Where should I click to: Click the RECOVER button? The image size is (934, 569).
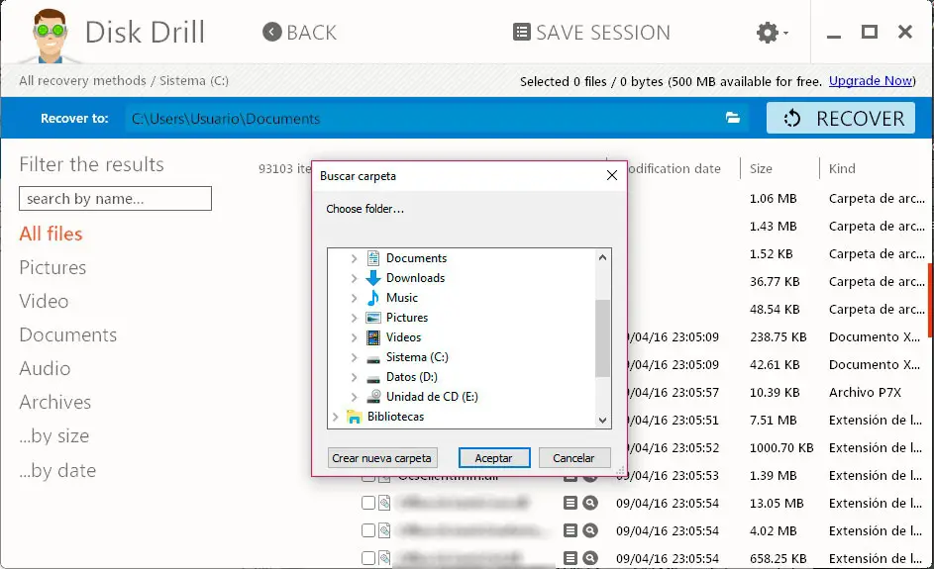tap(841, 118)
